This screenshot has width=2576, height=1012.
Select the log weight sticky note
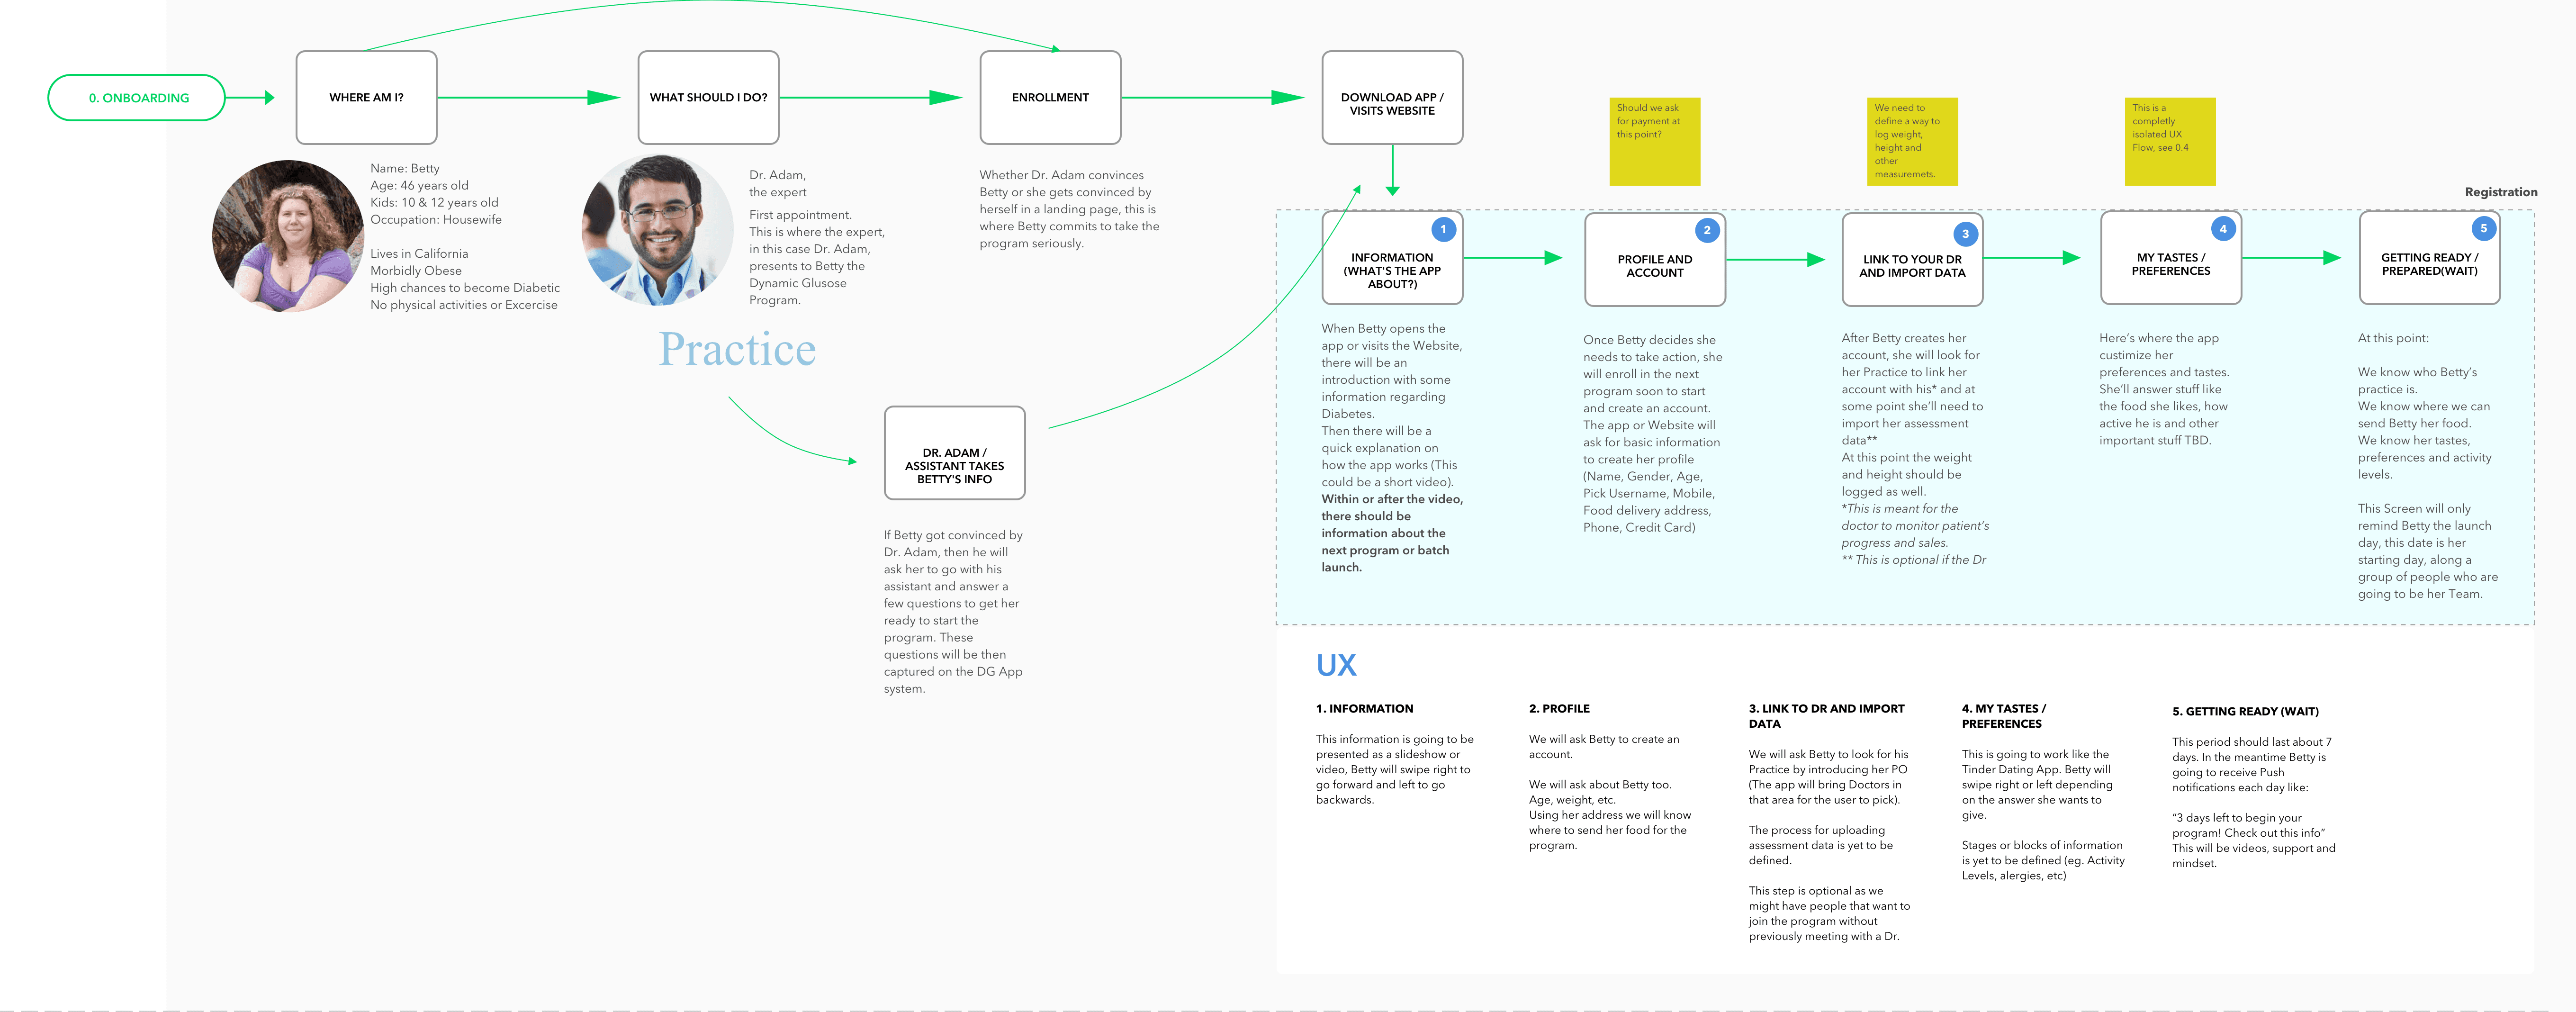pos(1912,141)
